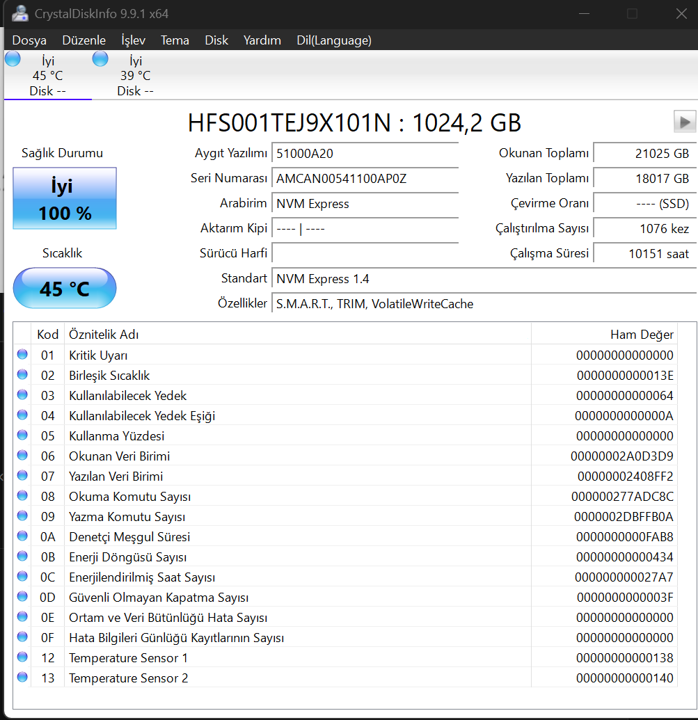
Task: Open the Dil(Language) menu
Action: [334, 40]
